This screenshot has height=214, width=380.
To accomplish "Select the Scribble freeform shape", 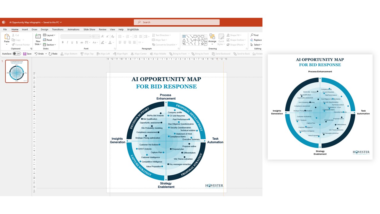I will pos(184,44).
